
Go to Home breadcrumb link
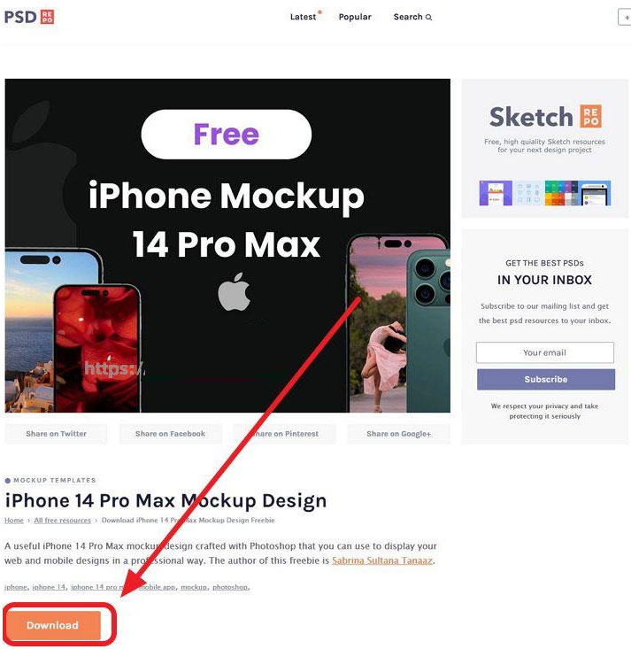14,521
